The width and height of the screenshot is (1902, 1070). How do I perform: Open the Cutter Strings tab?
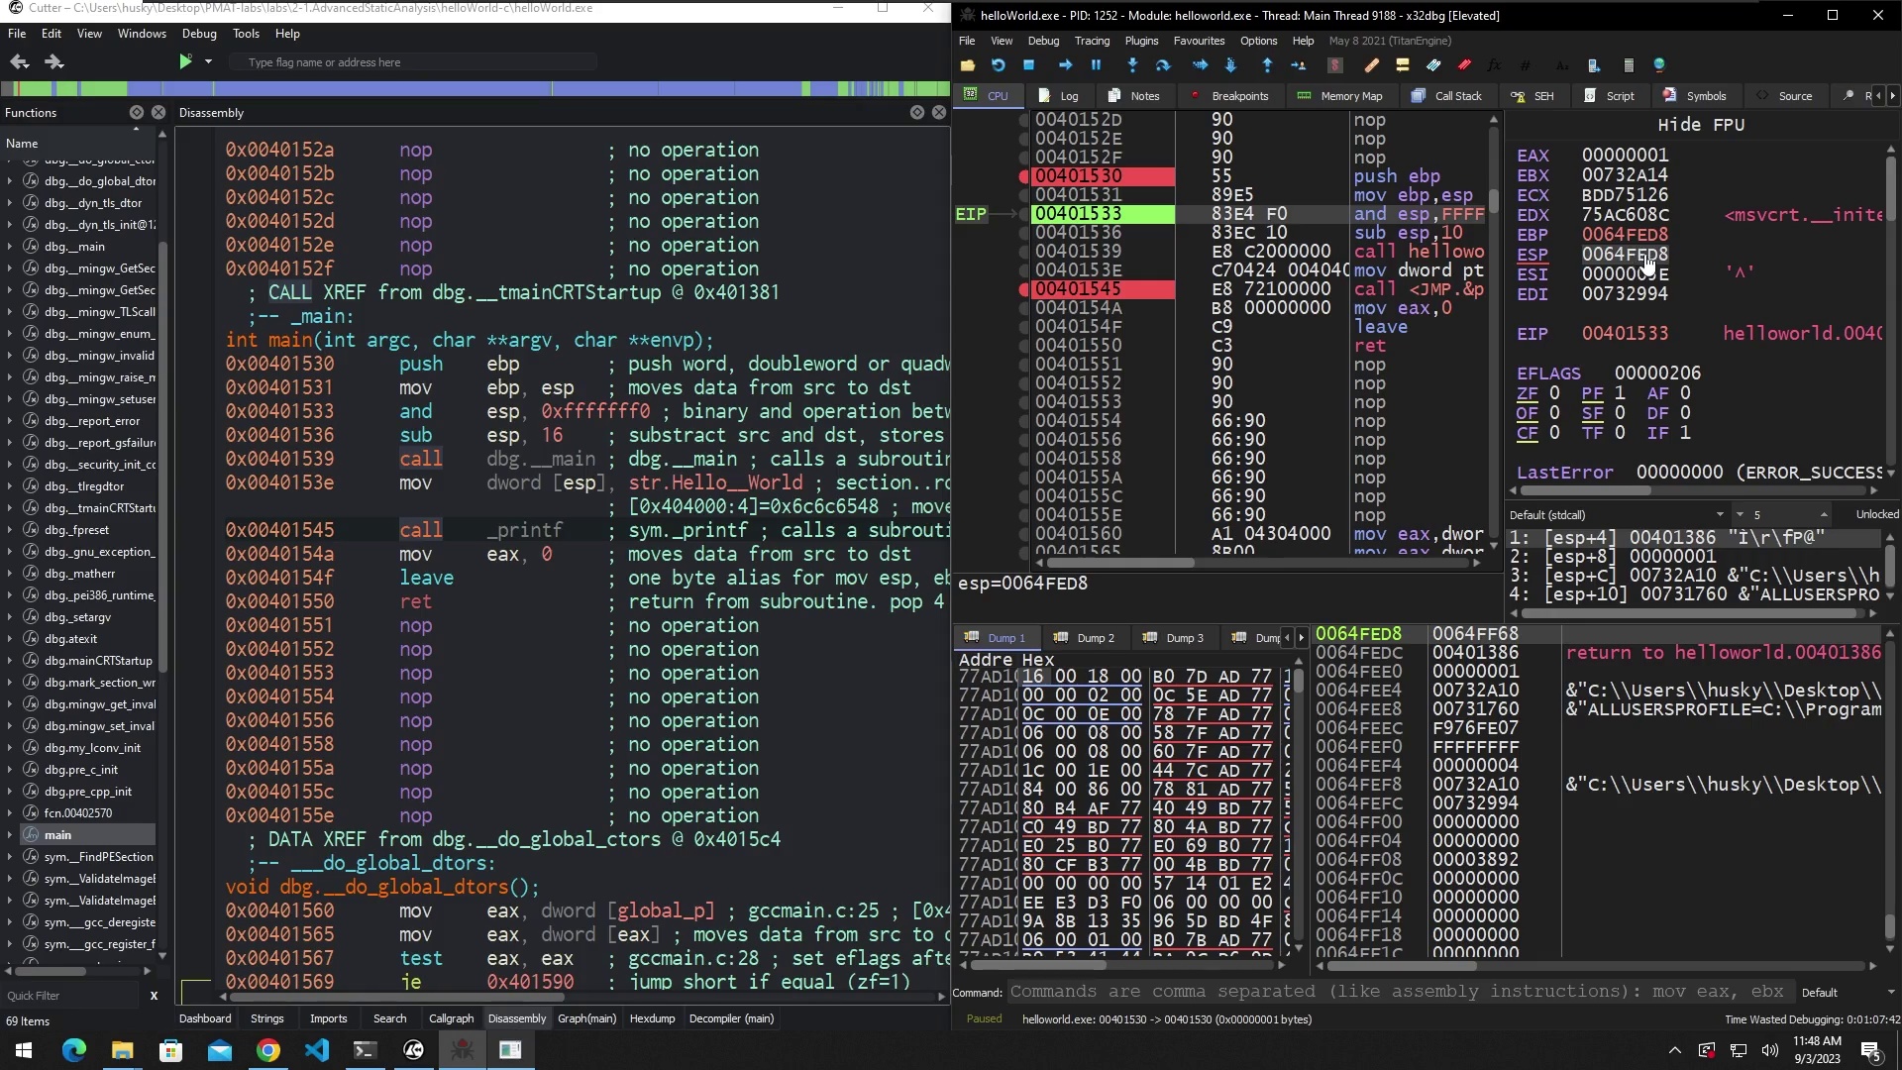click(x=266, y=1018)
